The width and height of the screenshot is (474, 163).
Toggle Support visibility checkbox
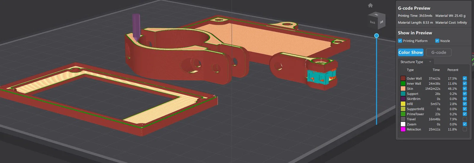point(465,94)
